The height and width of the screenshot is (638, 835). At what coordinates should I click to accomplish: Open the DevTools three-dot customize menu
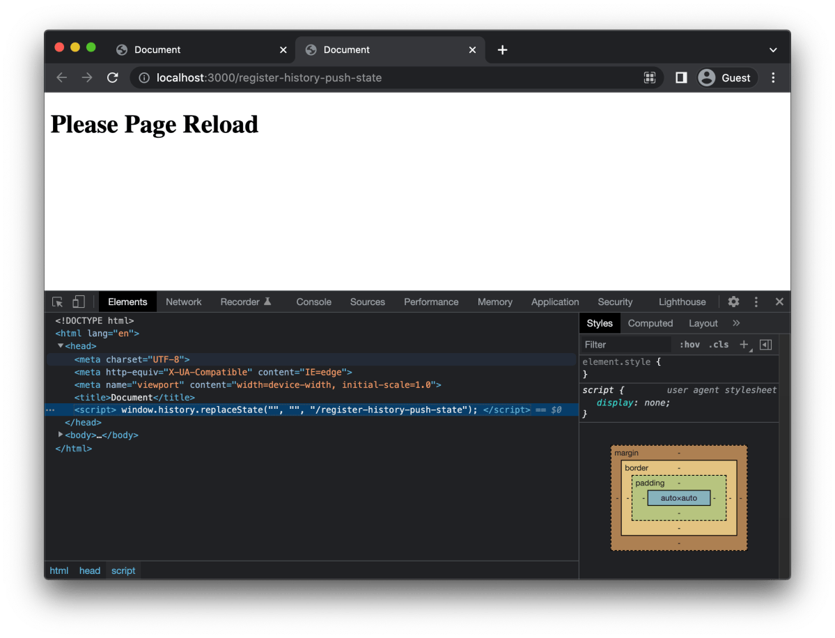coord(756,302)
